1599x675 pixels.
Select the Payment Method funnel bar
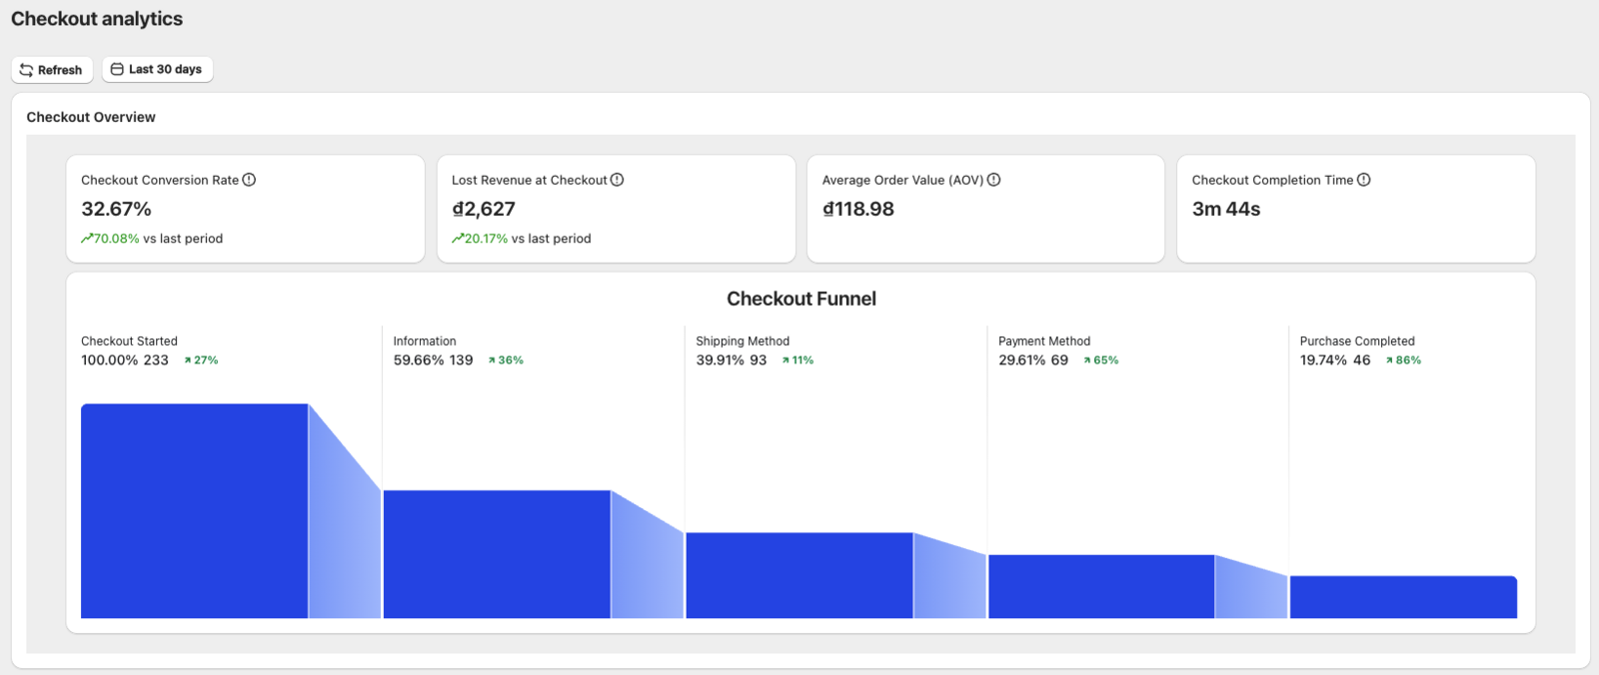[1101, 586]
